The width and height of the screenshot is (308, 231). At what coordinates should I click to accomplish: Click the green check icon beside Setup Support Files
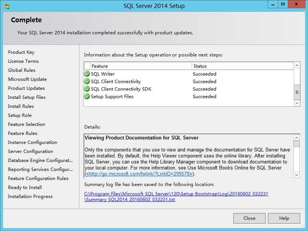coord(87,96)
